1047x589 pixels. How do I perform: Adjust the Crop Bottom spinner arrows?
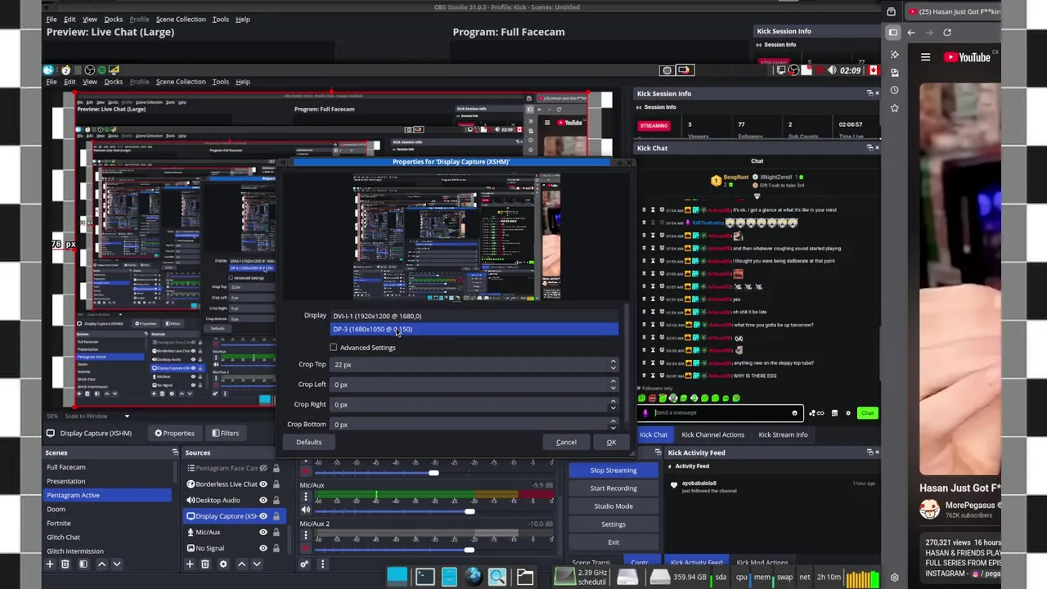[613, 425]
